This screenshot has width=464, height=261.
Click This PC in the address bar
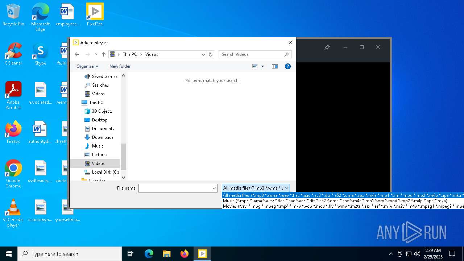point(130,54)
